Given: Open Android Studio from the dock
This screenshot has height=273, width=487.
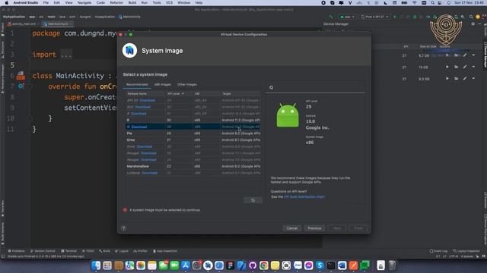Looking at the screenshot, I should point(208,265).
